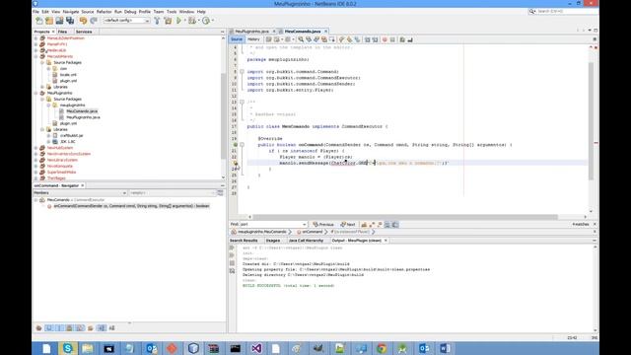Collapse the code fold on the class Javadoc comment
The height and width of the screenshot is (355, 631).
click(x=242, y=103)
